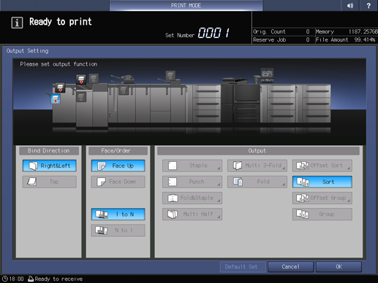Confirm settings with OK
The width and height of the screenshot is (378, 283).
pos(339,267)
